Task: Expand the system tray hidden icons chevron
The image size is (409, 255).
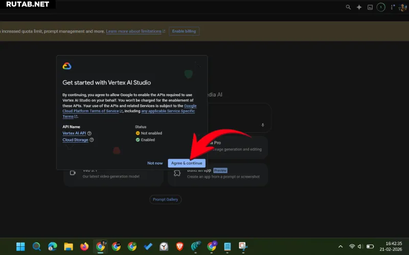Action: tap(340, 247)
